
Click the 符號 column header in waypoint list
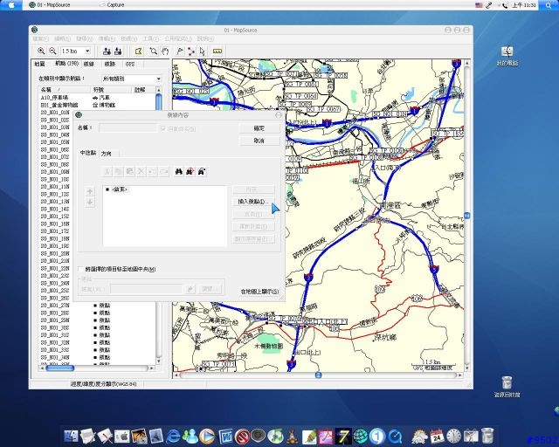click(111, 90)
